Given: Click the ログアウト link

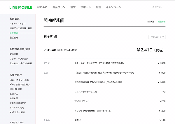Looking at the screenshot, I should pos(157,7).
